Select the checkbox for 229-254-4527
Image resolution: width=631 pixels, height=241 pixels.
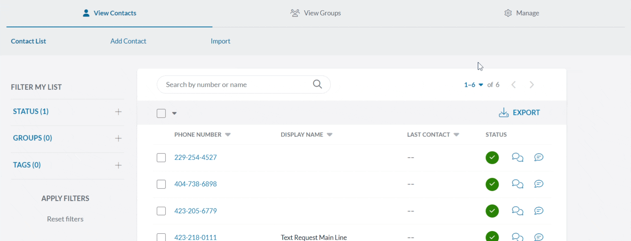[x=161, y=158]
